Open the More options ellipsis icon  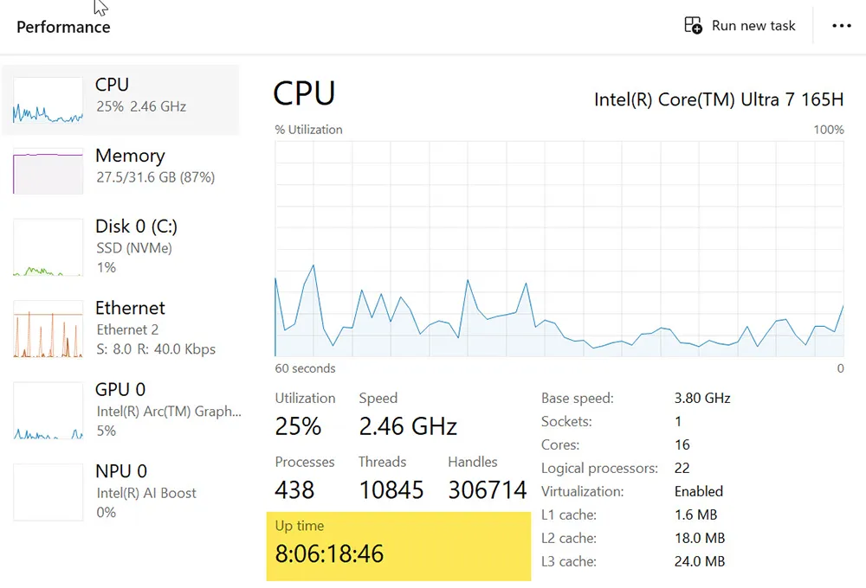point(841,26)
